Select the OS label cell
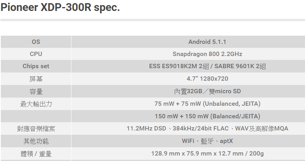Screen dimensions: 305x161 pyautogui.click(x=36, y=42)
